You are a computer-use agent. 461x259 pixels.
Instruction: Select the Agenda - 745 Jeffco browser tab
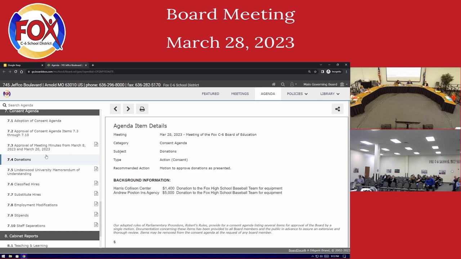tap(67, 65)
